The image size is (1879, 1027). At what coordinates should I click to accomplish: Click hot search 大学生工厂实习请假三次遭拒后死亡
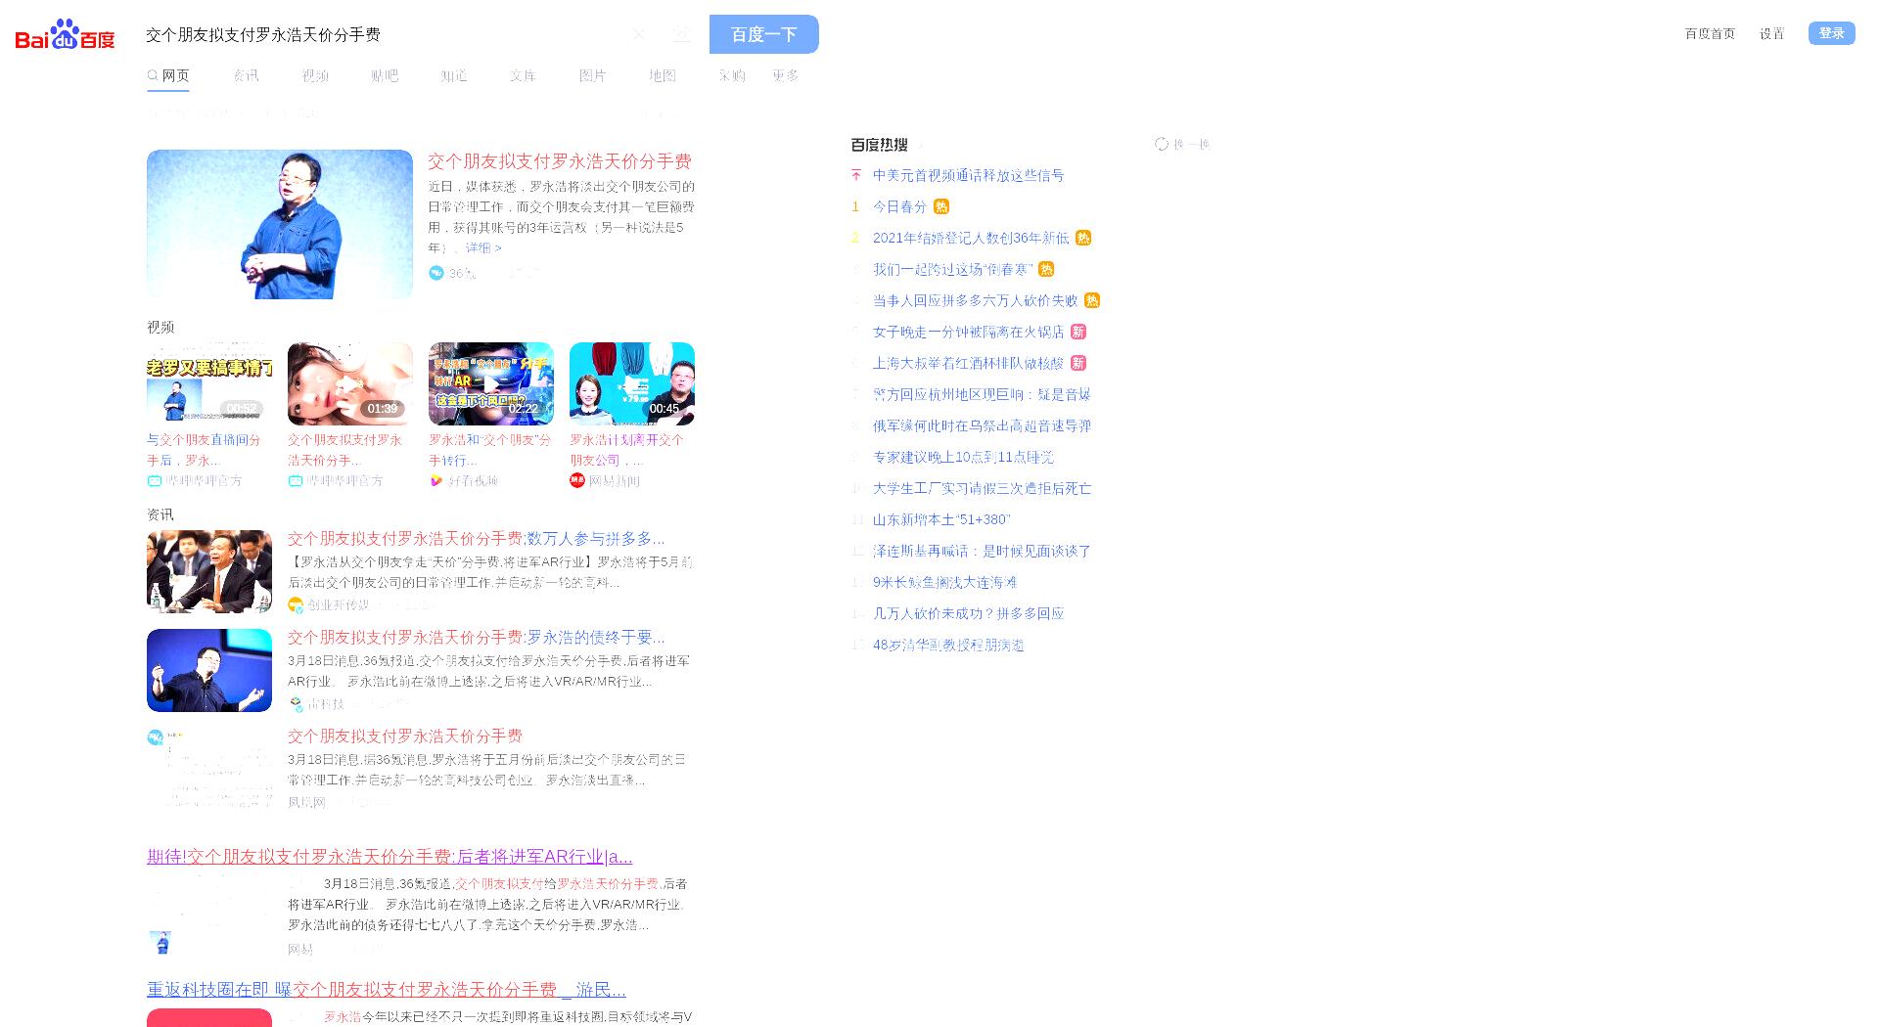[982, 488]
